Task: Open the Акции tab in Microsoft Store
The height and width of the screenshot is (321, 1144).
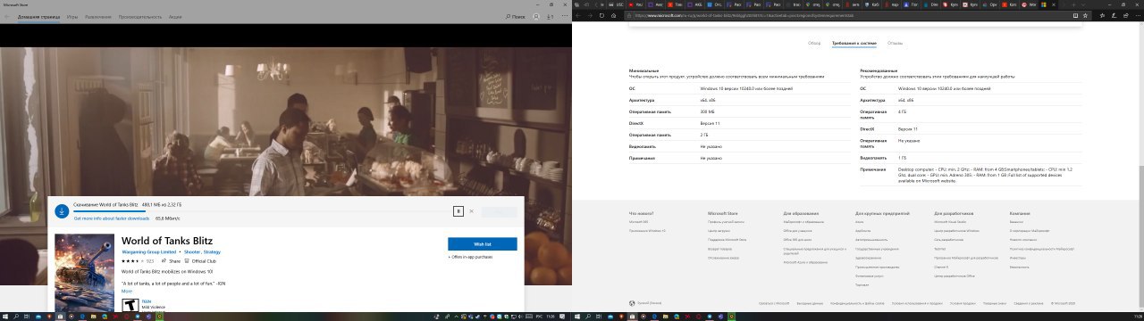Action: click(175, 16)
